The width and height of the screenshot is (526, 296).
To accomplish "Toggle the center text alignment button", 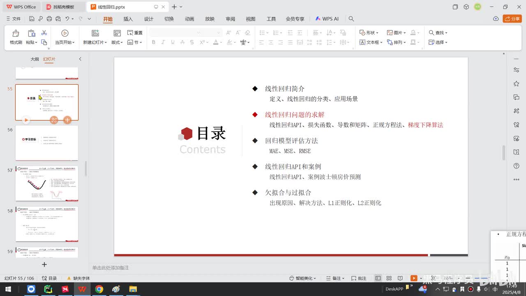I will (x=271, y=42).
